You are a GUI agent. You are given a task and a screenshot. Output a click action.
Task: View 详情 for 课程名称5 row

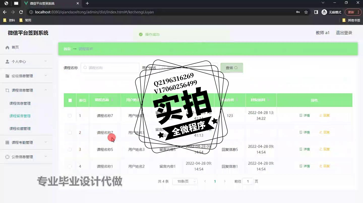click(x=305, y=149)
